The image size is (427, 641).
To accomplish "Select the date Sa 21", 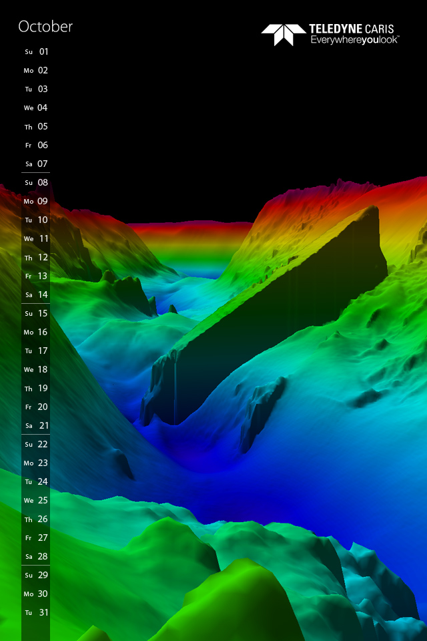I will 37,425.
